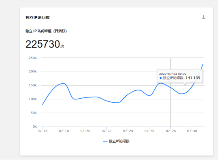Toggle the 独立IP访问数 legend series
Image resolution: width=218 pixels, height=160 pixels.
click(x=116, y=141)
